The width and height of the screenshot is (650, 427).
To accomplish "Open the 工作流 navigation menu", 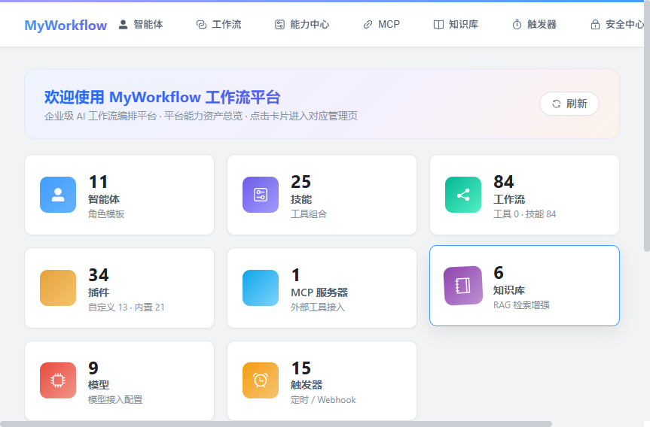I will click(x=218, y=24).
